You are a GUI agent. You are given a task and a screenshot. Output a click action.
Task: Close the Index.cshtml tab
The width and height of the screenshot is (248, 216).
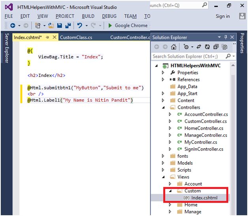pos(54,37)
